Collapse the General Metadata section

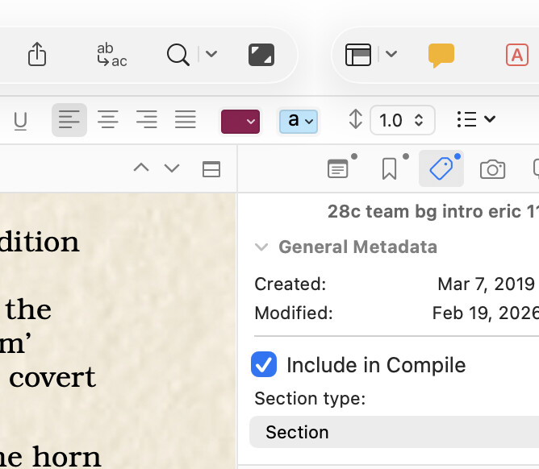261,247
